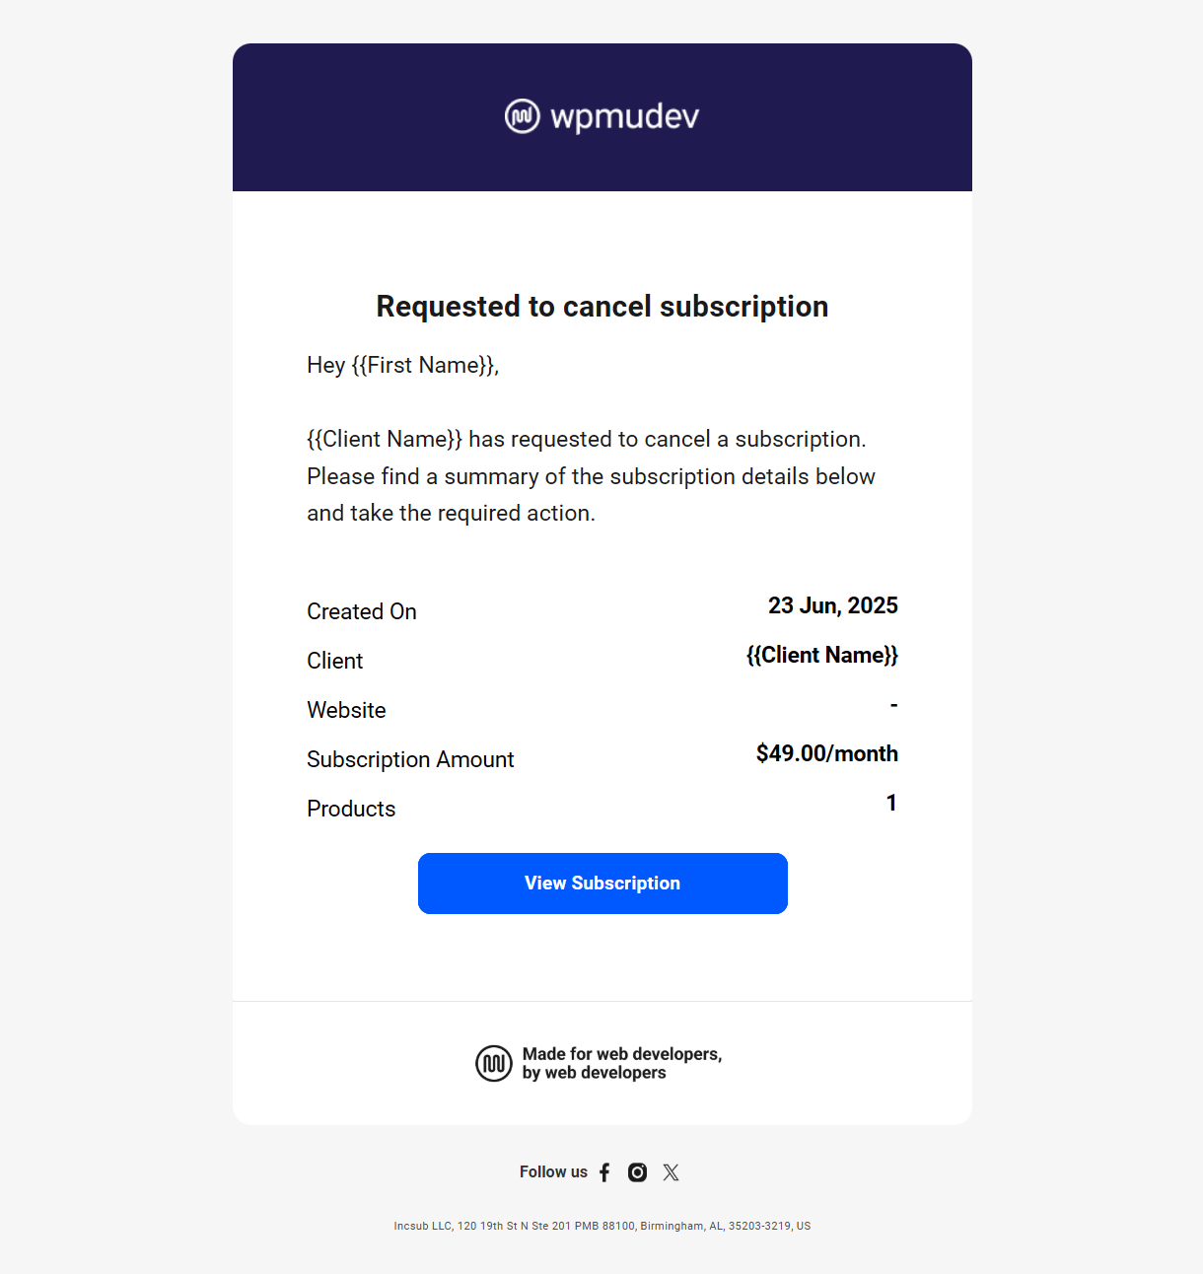
Task: Click the "Requested to cancel subscription" heading
Action: 601,307
